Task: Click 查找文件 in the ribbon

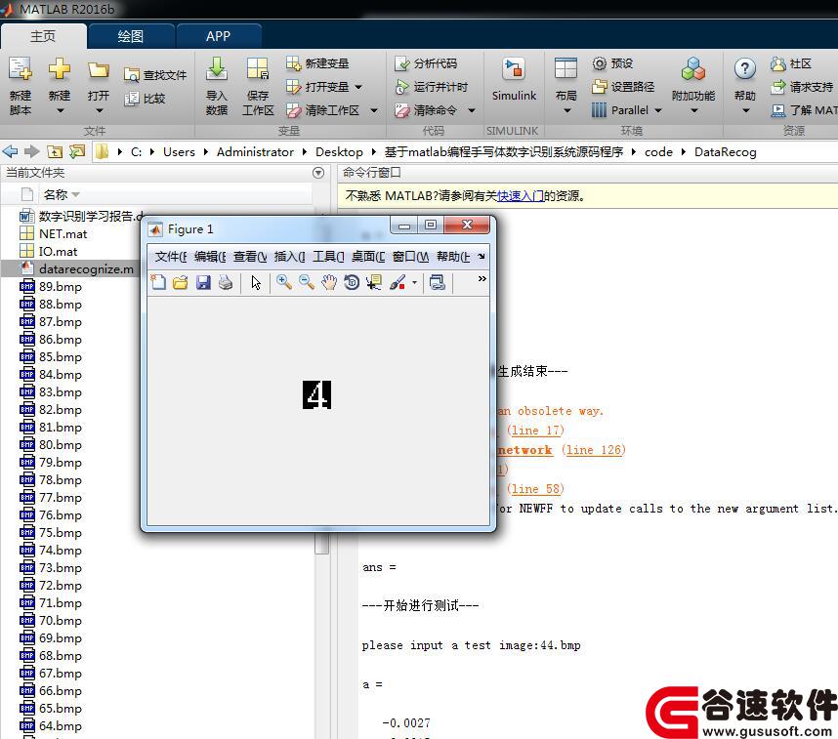Action: coord(155,75)
